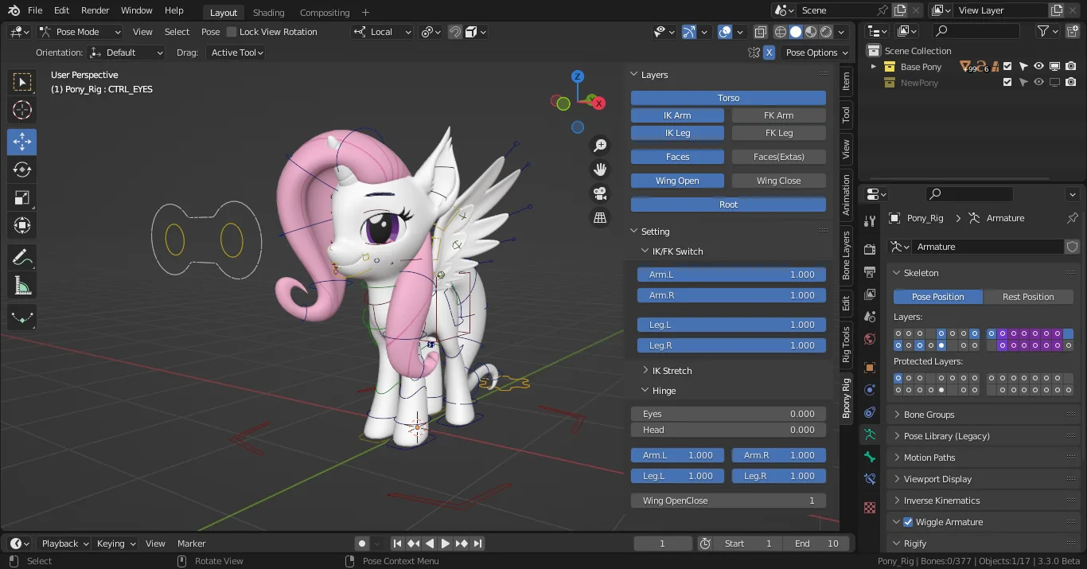1087x569 pixels.
Task: Zoom the viewport using the magnifier icon
Action: [x=599, y=145]
